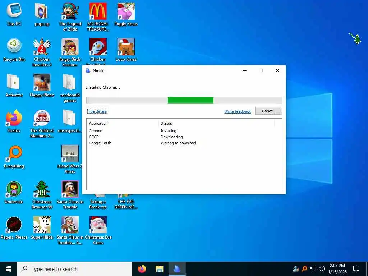This screenshot has height=276, width=368.
Task: Launch Super Hilda shortcut
Action: pos(42,228)
